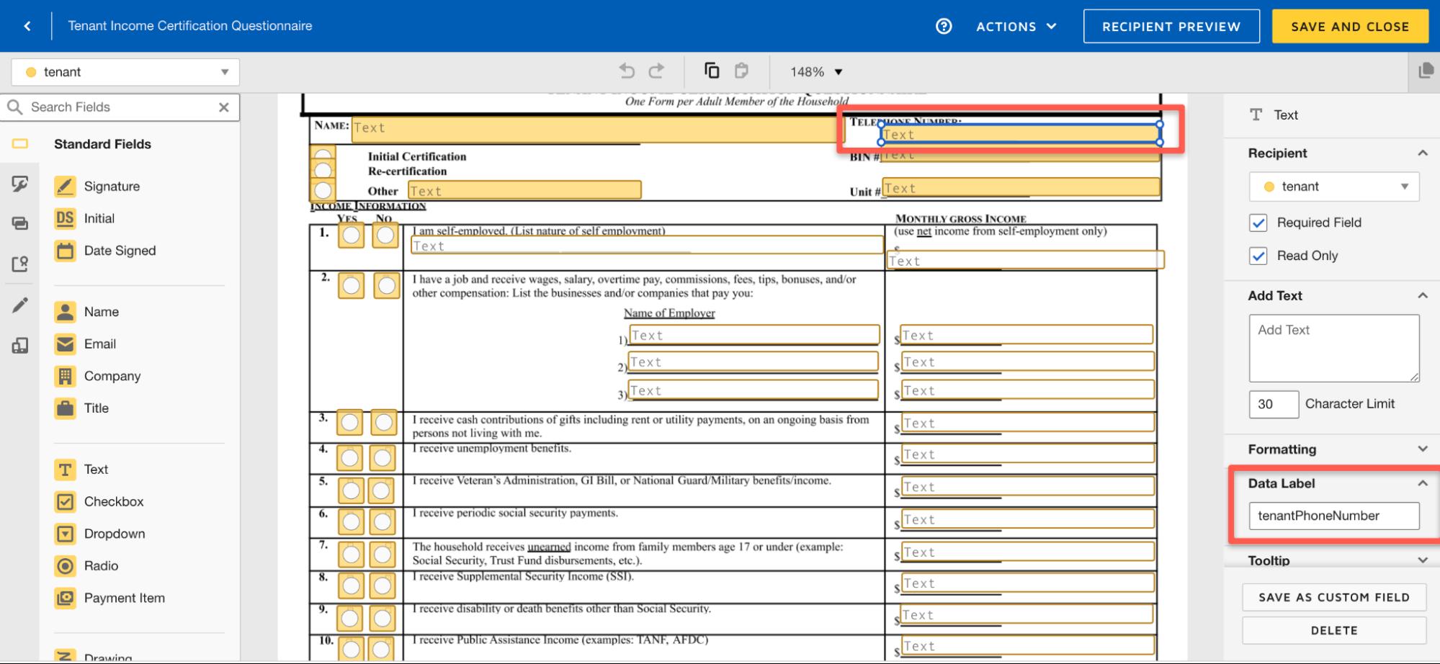The width and height of the screenshot is (1440, 664).
Task: Click the redo arrow icon
Action: [656, 71]
